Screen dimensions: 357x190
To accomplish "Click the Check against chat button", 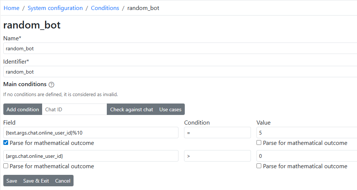I will pyautogui.click(x=132, y=109).
